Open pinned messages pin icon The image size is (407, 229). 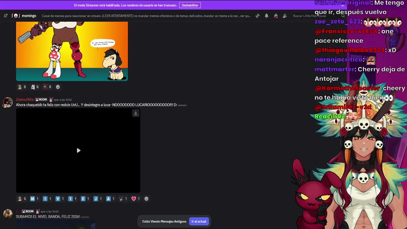(x=276, y=16)
